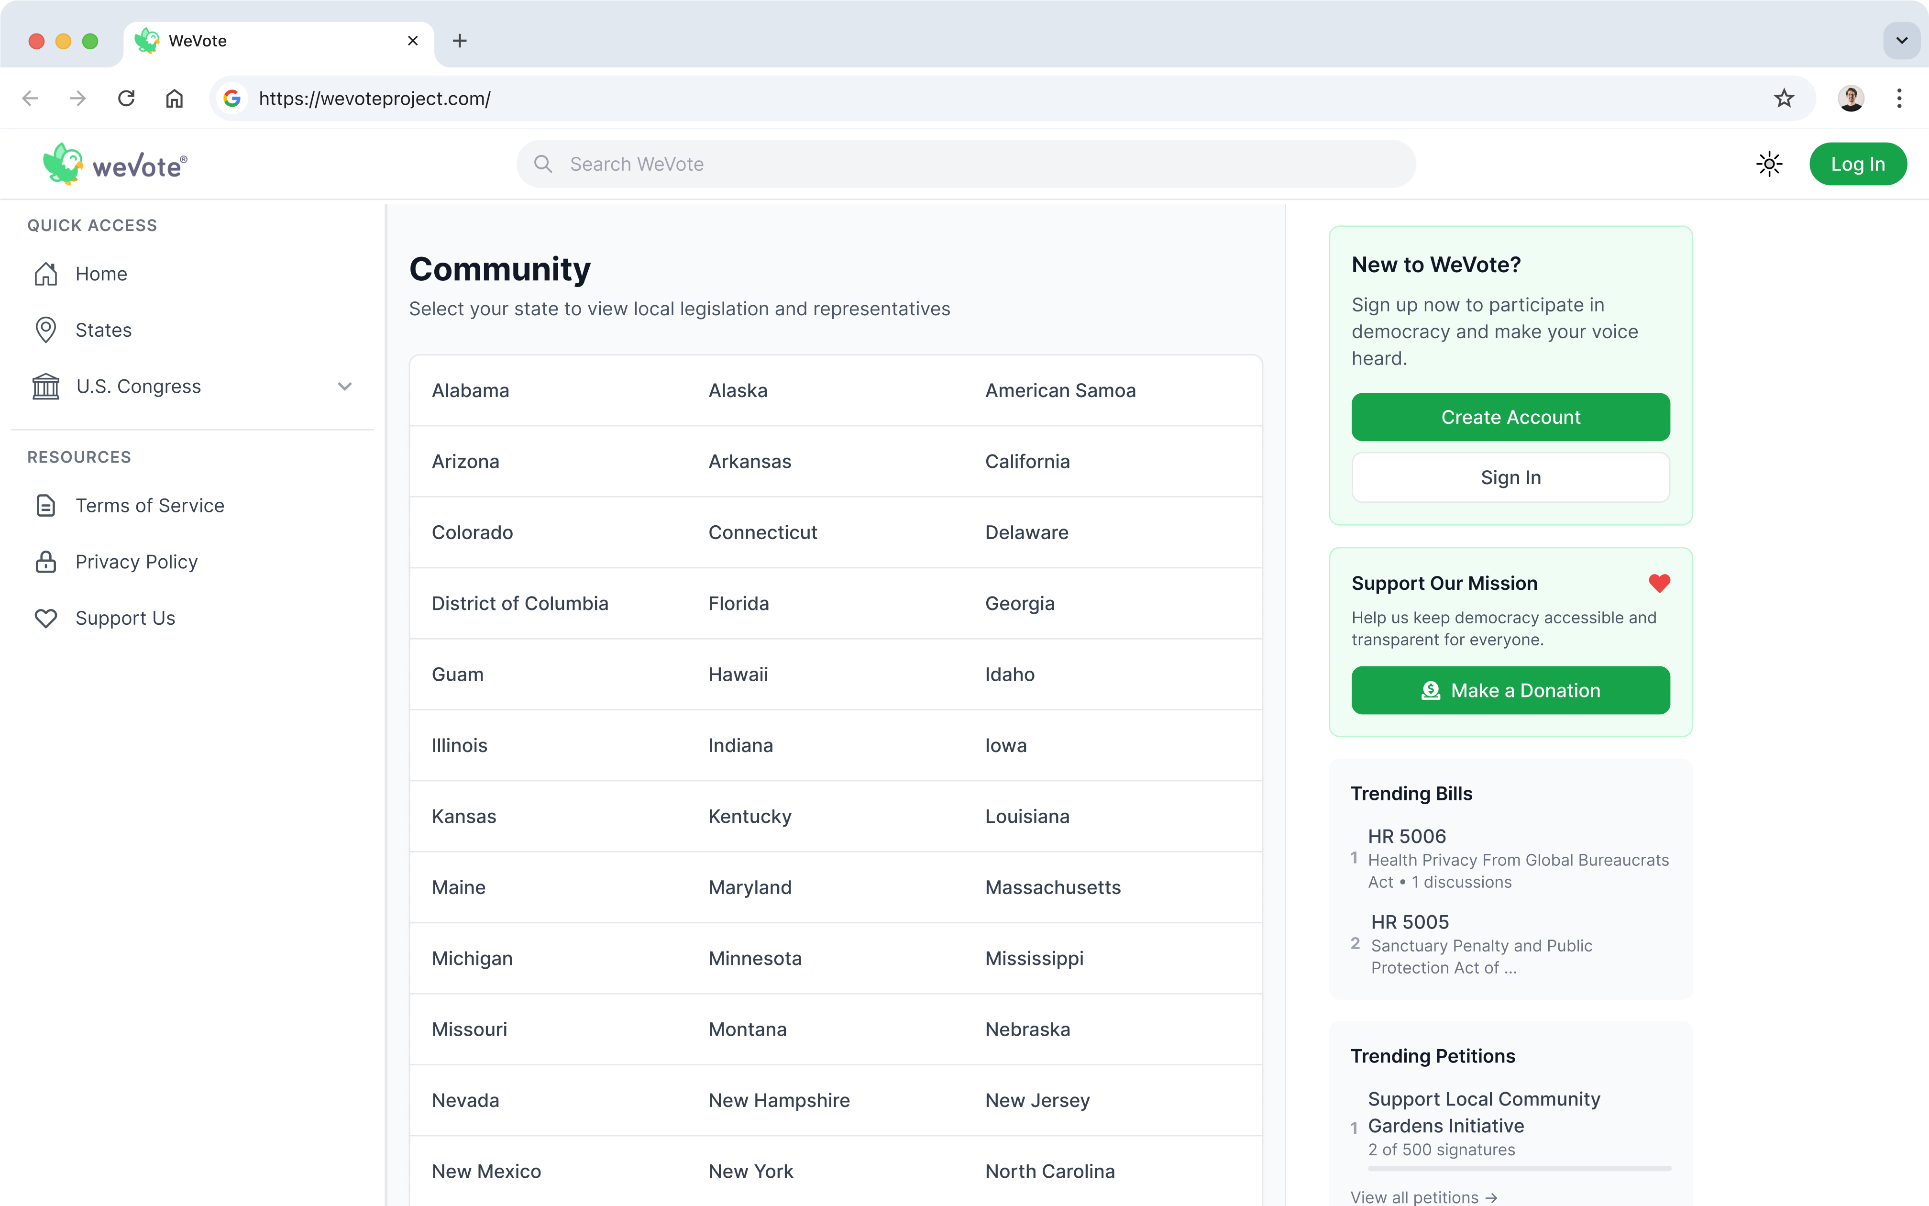Open the browser three-dot menu
This screenshot has width=1929, height=1206.
point(1899,98)
